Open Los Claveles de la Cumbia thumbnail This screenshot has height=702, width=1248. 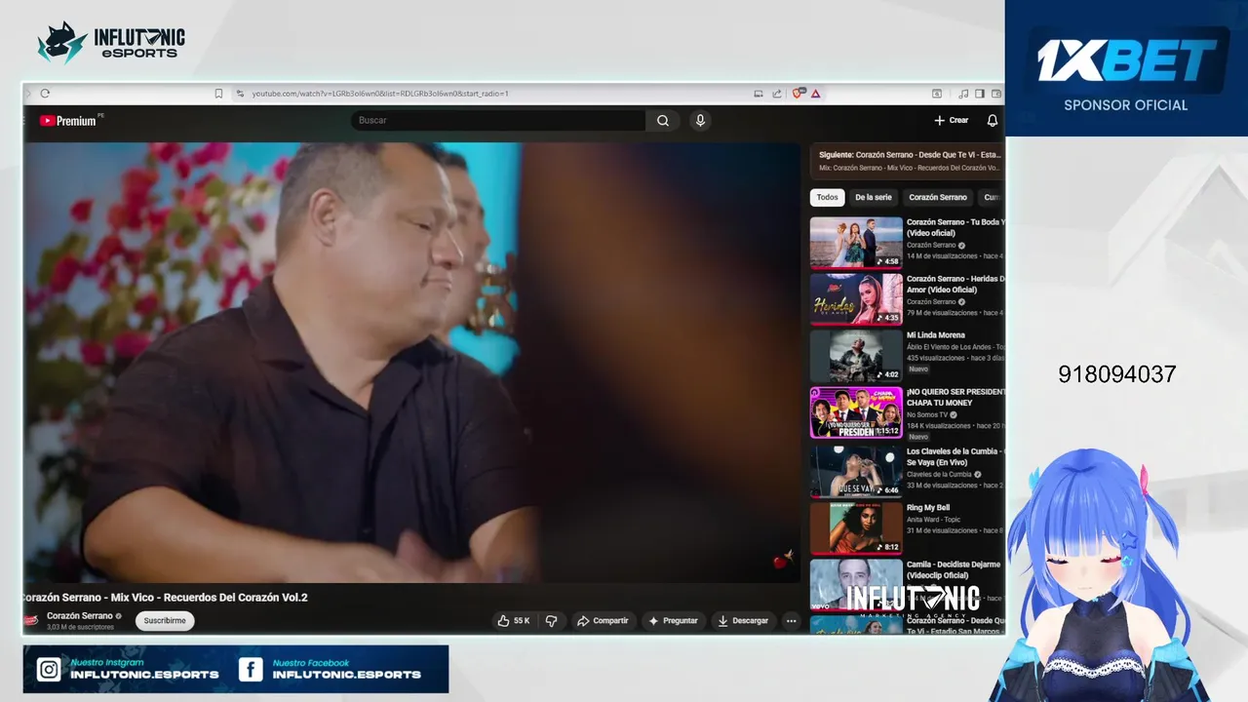[x=856, y=471]
